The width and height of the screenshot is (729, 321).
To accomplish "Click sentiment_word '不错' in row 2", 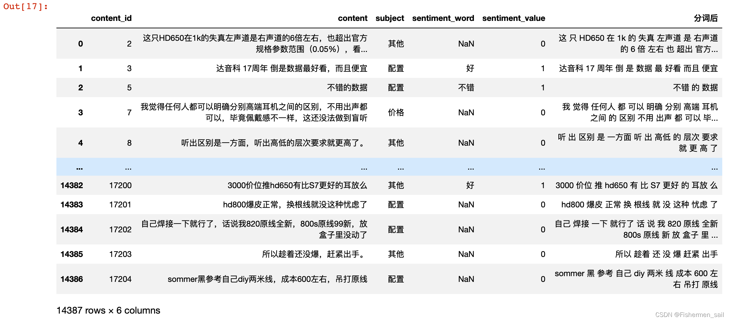I will (466, 88).
